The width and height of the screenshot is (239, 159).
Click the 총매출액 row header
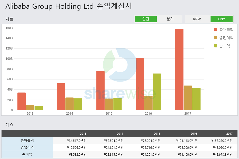click(x=27, y=141)
